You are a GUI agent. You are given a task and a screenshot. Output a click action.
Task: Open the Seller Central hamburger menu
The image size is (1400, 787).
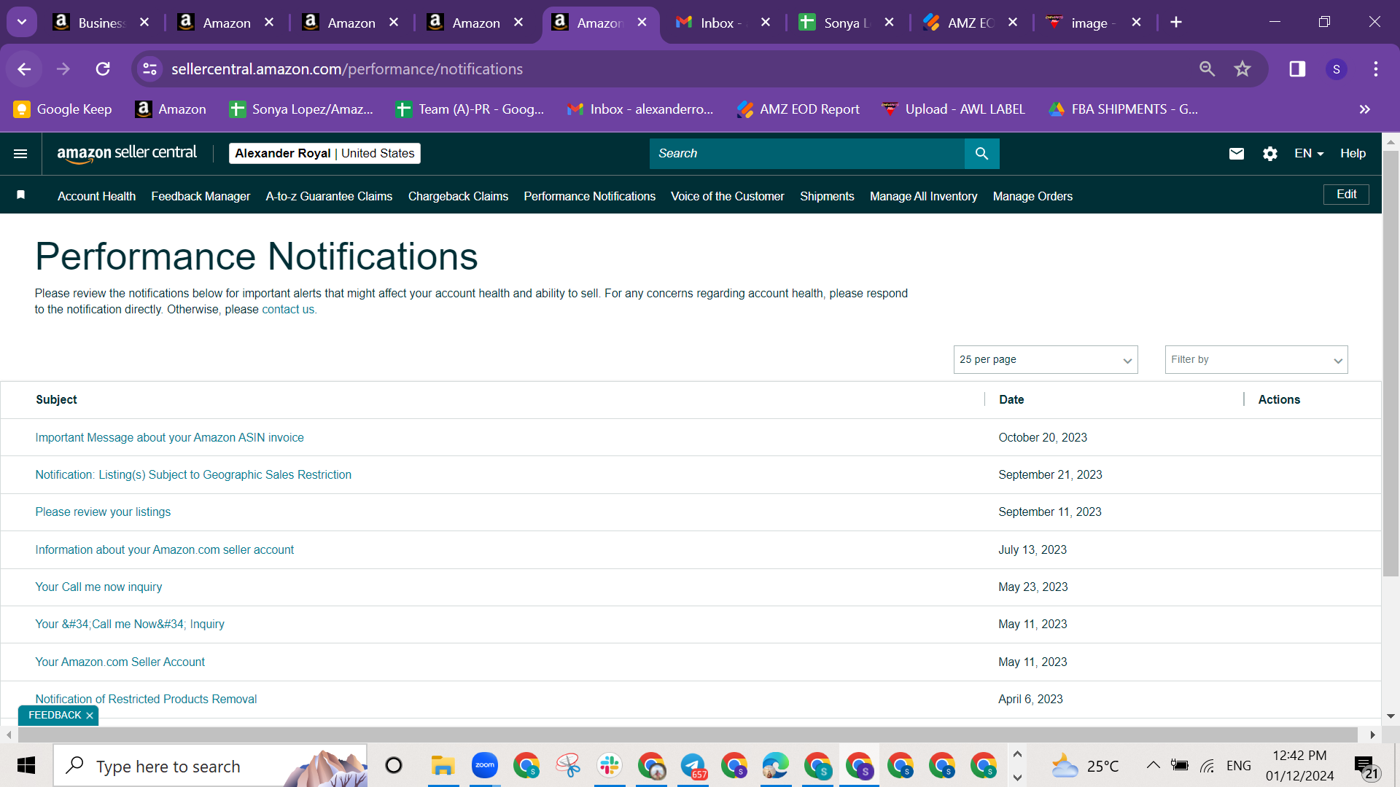[20, 154]
